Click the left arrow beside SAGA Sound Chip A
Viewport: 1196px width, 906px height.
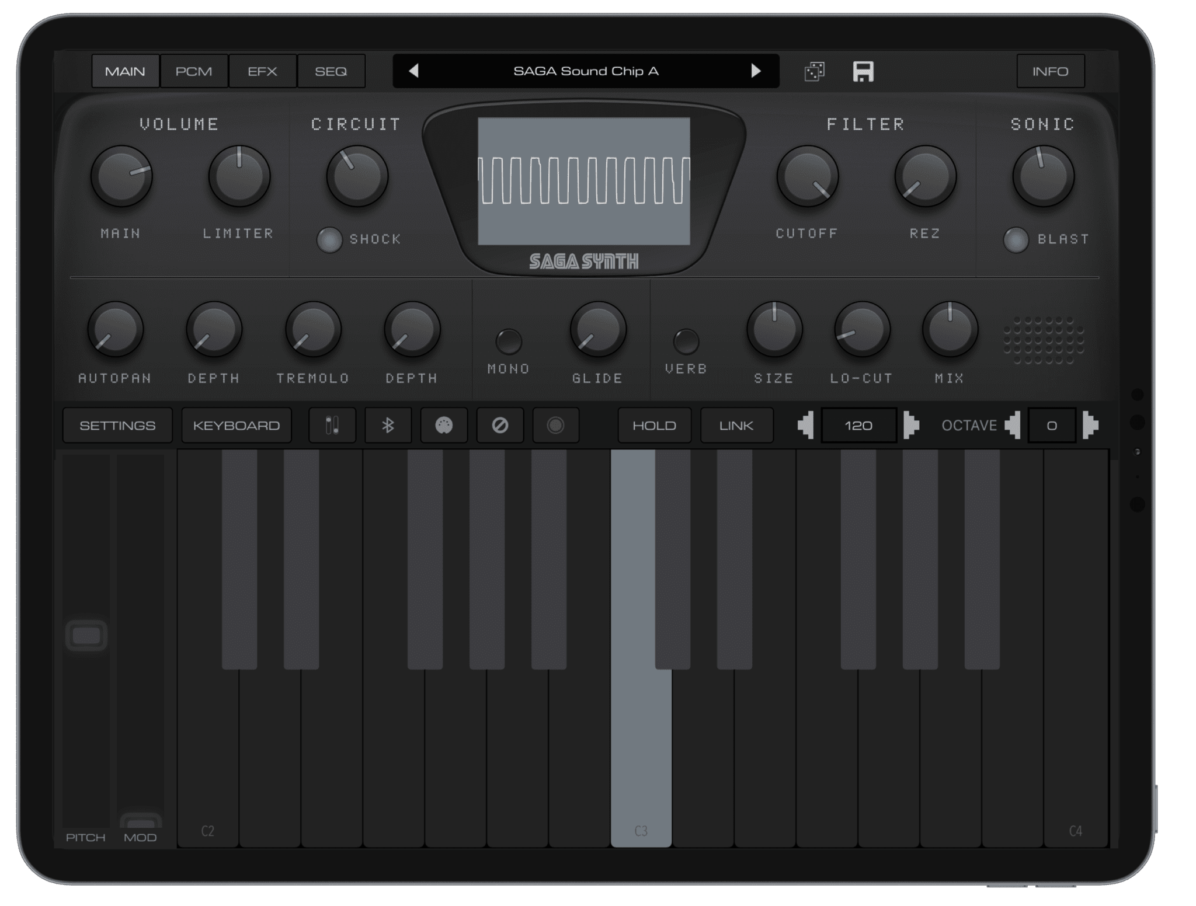pyautogui.click(x=415, y=71)
